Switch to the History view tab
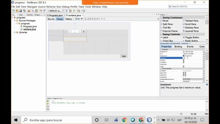The height and width of the screenshot is (124, 220). tap(69, 19)
